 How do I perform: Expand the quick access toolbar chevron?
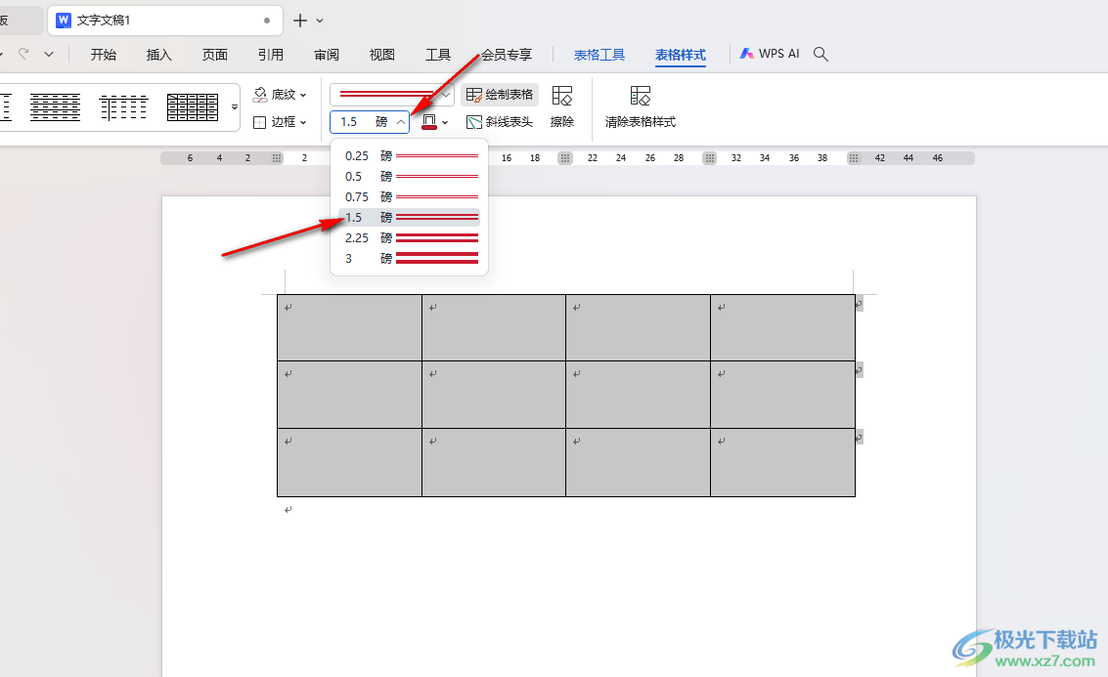click(49, 54)
